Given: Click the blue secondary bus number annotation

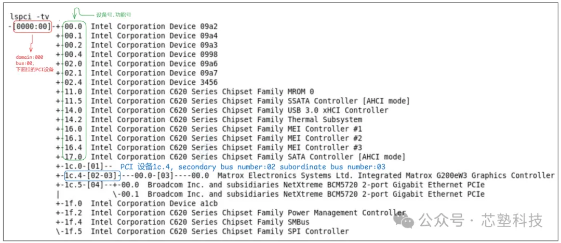Looking at the screenshot, I should [253, 167].
